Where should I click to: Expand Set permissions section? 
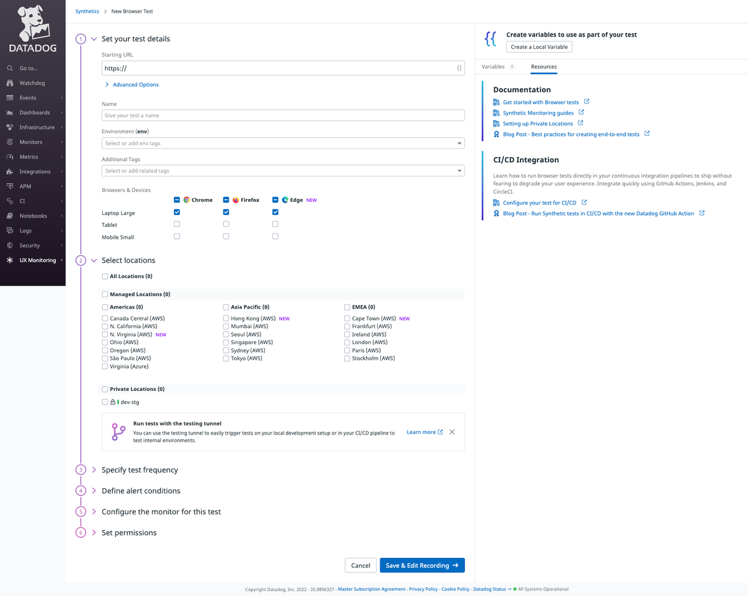pos(94,533)
